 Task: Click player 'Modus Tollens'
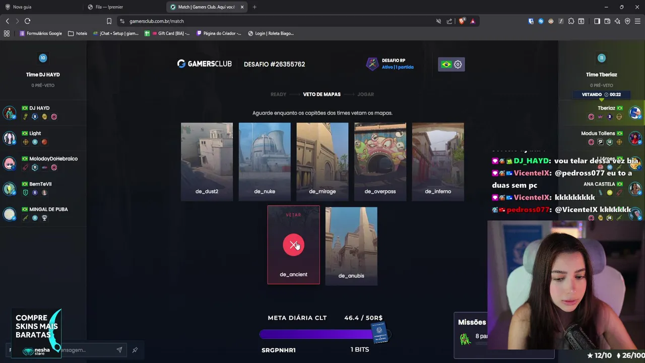598,134
